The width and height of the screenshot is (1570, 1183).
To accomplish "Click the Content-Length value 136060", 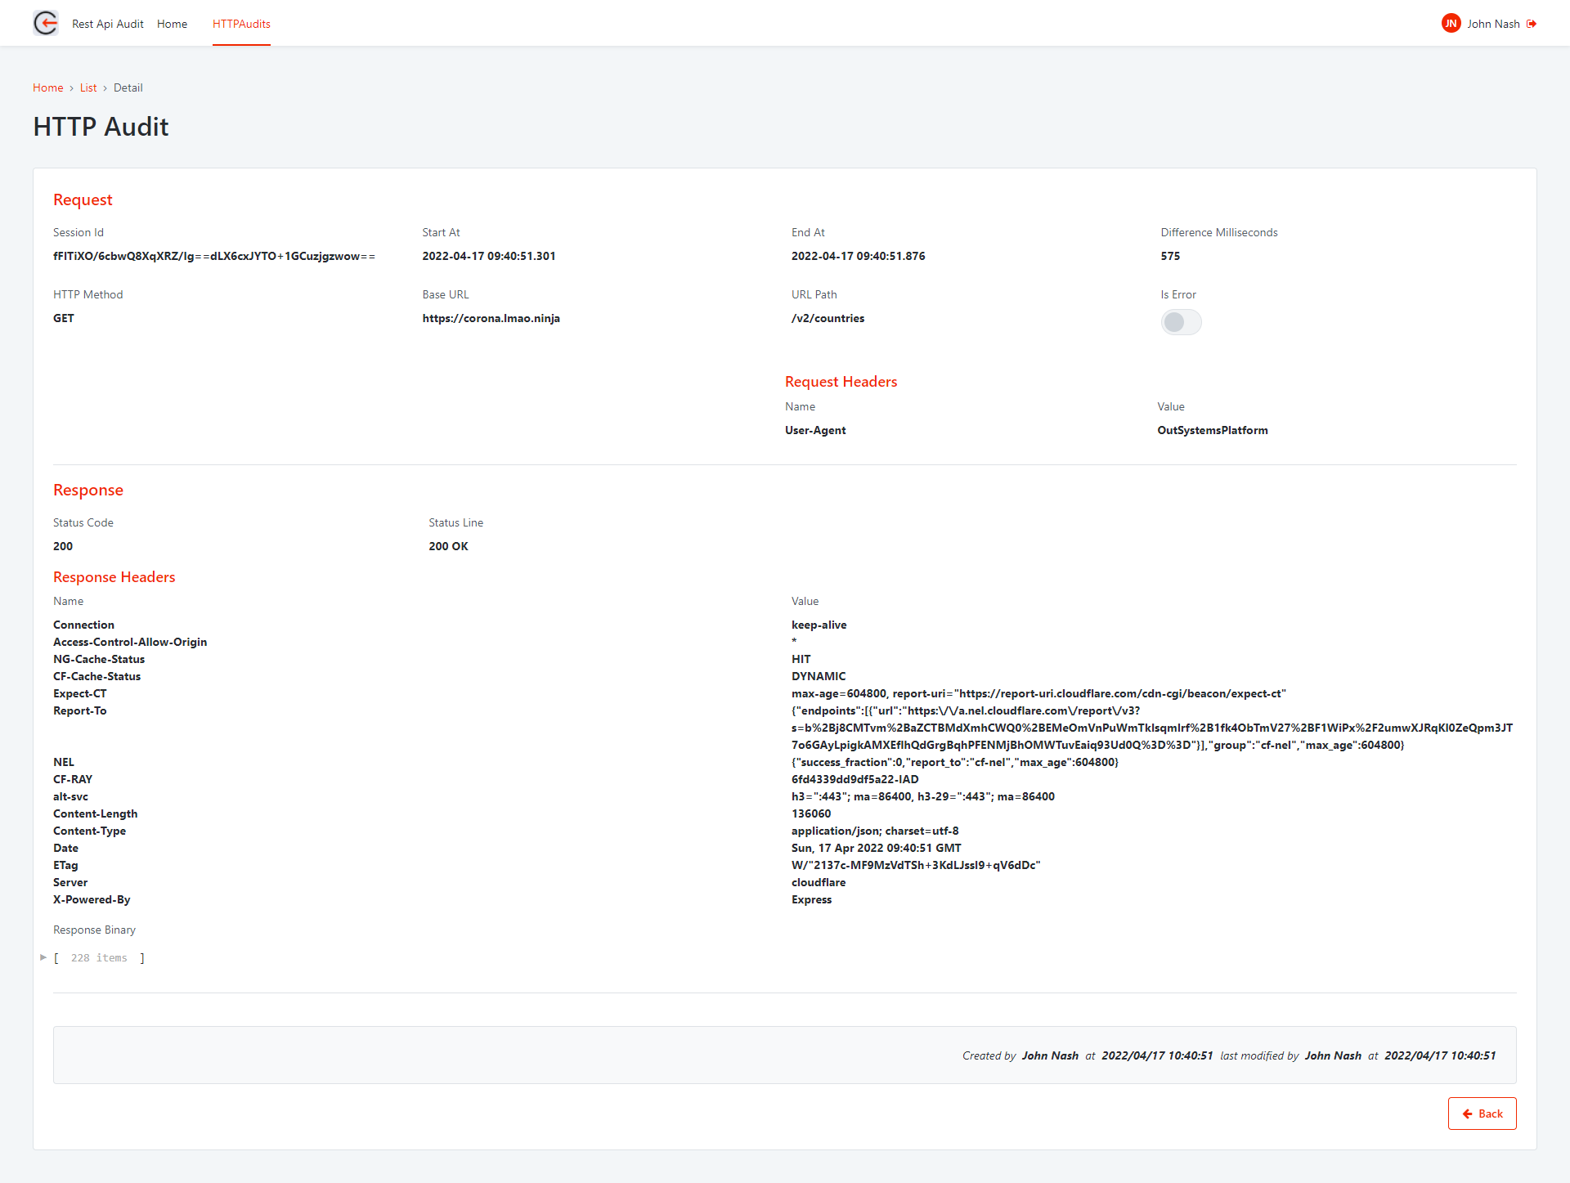I will tap(811, 813).
